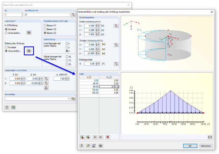Pick both load positions graphically icon
This screenshot has width=219, height=154.
(x=46, y=88)
